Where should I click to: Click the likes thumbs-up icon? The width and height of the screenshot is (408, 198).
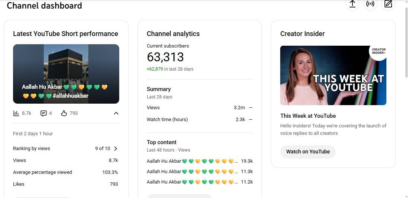click(64, 113)
